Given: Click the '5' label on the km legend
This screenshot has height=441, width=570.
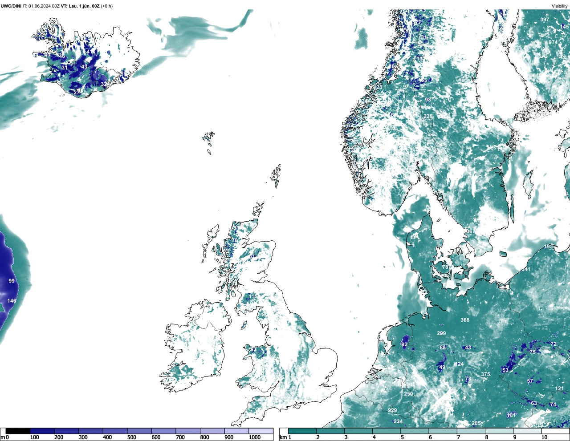Looking at the screenshot, I should point(402,437).
